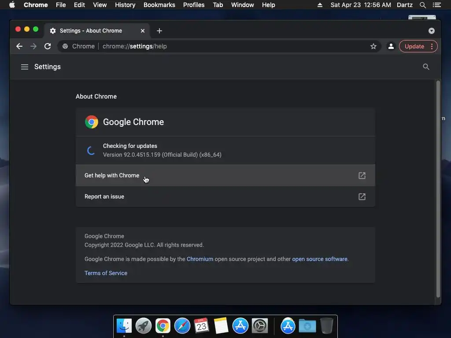The width and height of the screenshot is (451, 338).
Task: Open Launchpad from the Dock
Action: tap(144, 326)
